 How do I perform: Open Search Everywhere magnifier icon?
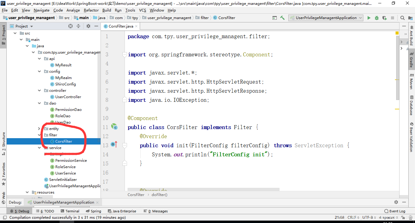403,18
